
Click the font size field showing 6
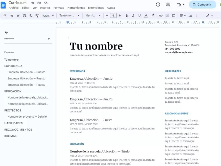point(113,15)
